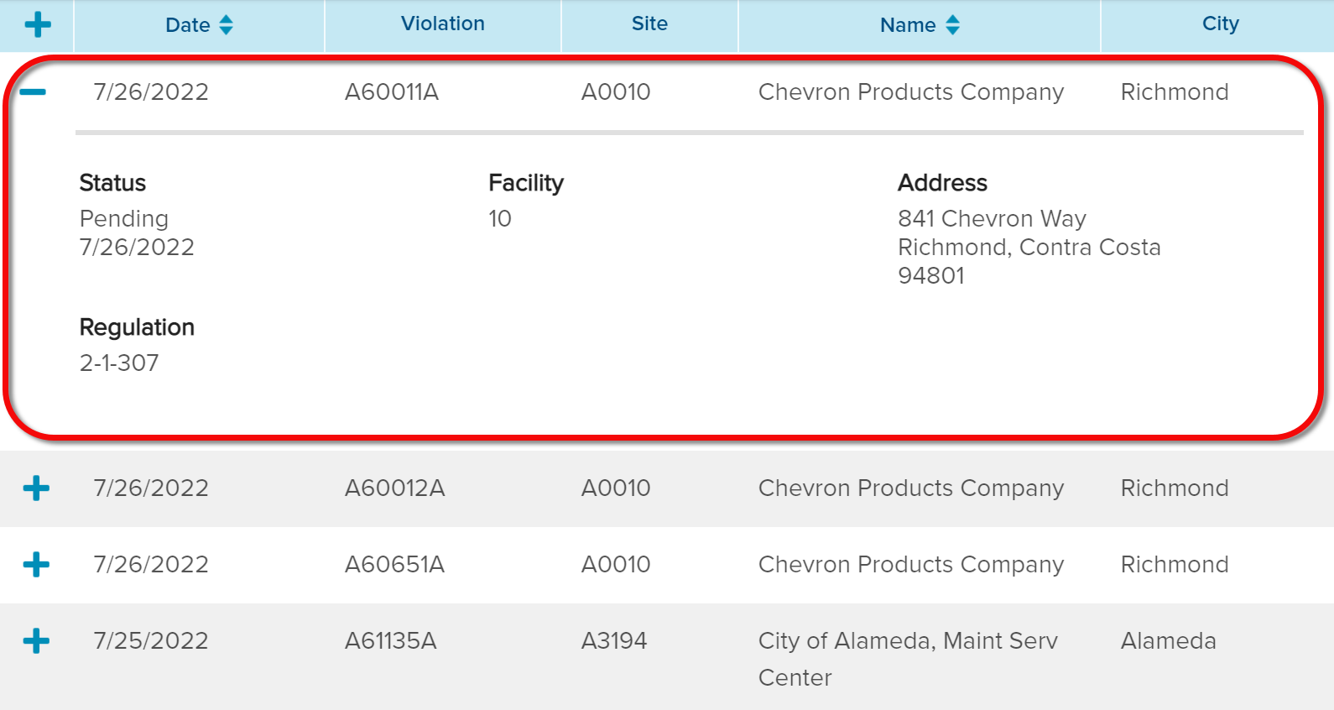Expand the A61135A Alameda violation row
Viewport: 1334px width, 710px height.
click(x=36, y=641)
